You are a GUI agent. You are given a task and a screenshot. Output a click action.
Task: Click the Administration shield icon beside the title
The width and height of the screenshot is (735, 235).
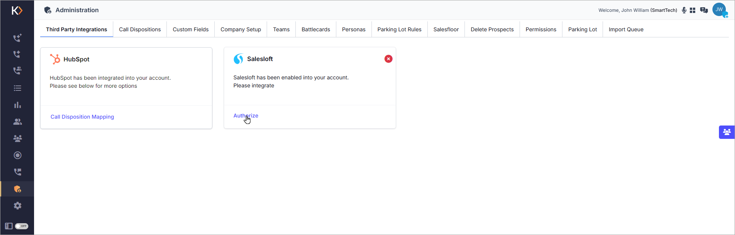click(48, 10)
